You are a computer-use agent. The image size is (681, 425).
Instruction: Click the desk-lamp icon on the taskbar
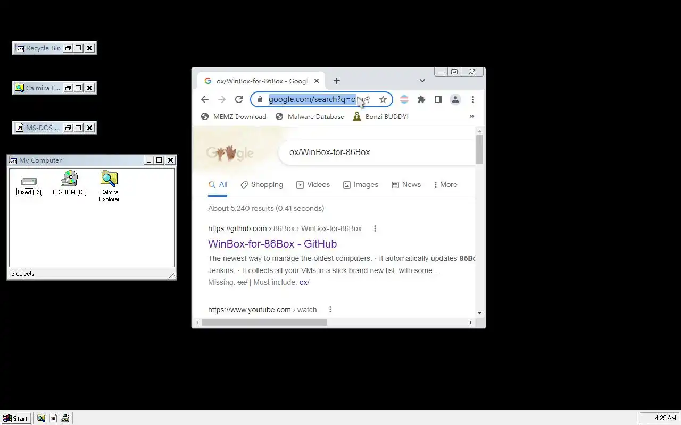[65, 418]
